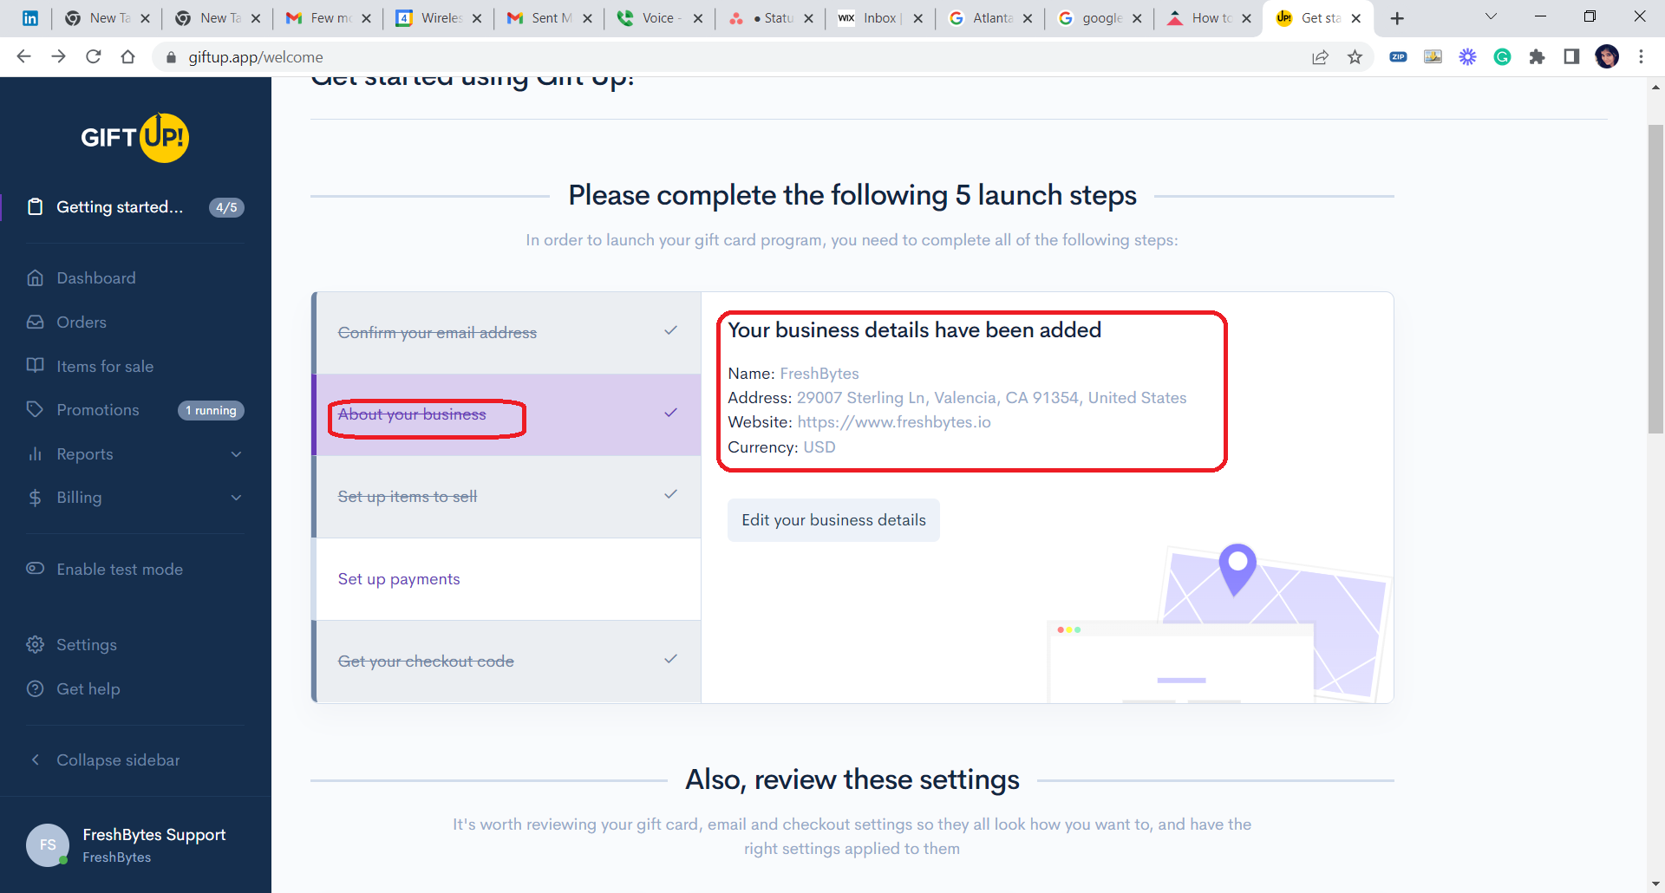Click checkmark beside Get your checkout code

pyautogui.click(x=670, y=660)
